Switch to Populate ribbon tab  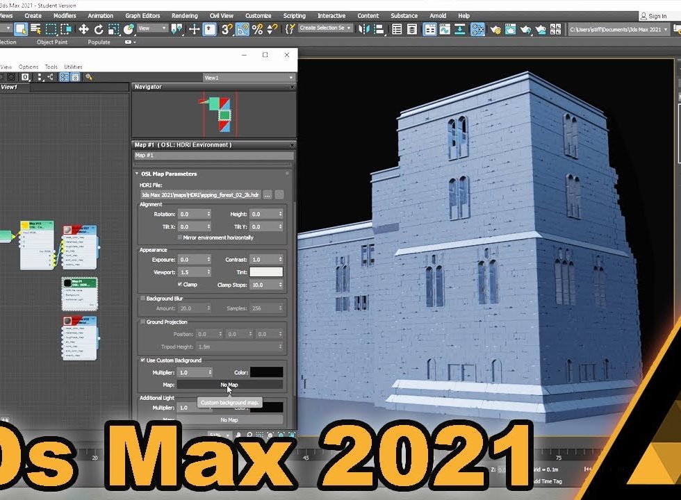[99, 42]
